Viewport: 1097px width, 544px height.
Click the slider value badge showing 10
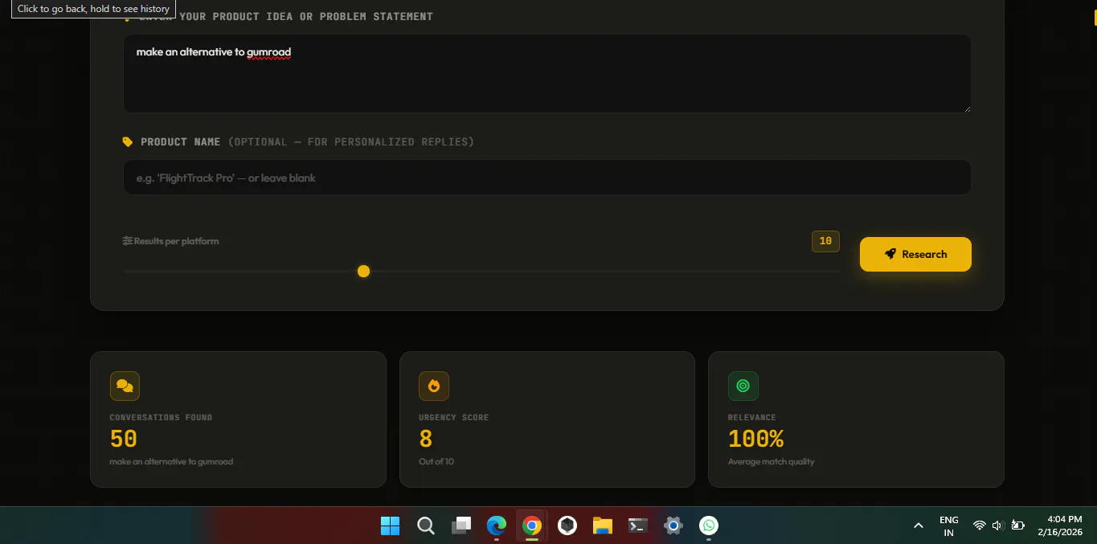tap(825, 241)
